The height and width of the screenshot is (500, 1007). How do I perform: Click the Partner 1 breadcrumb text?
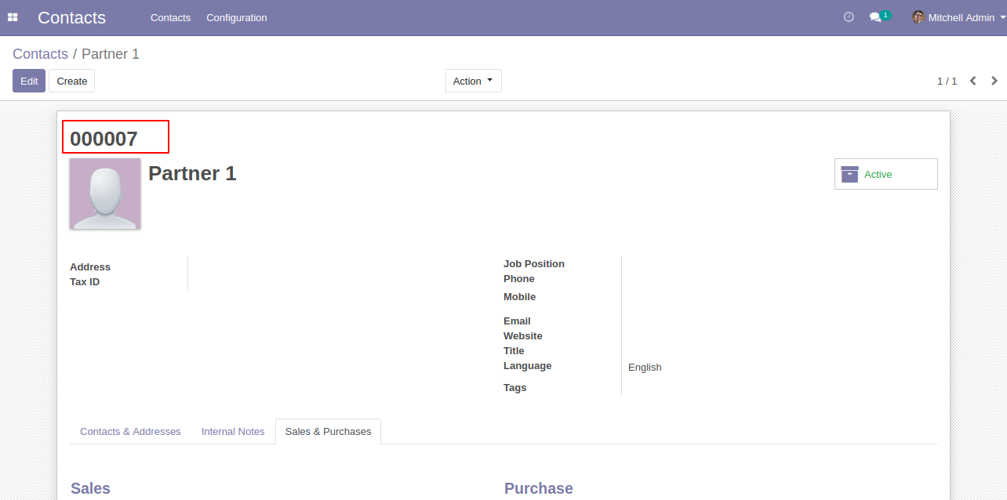click(x=111, y=54)
